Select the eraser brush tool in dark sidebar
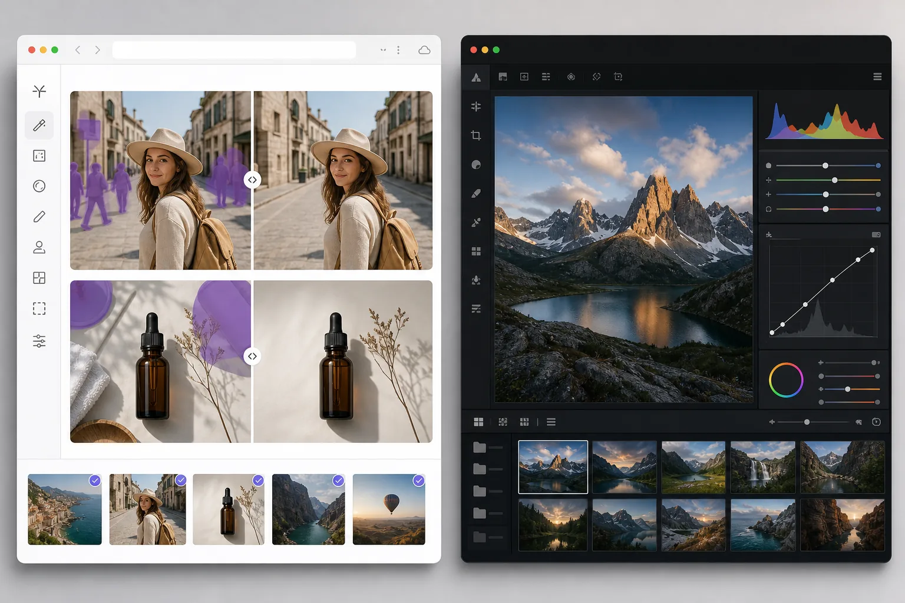Screen dimensions: 905x603 (x=476, y=193)
